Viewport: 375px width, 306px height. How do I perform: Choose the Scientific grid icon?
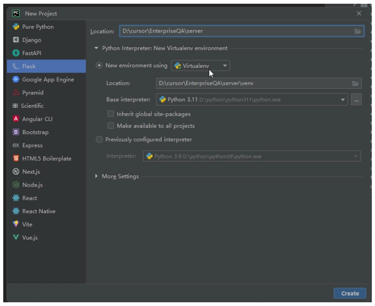(15, 105)
